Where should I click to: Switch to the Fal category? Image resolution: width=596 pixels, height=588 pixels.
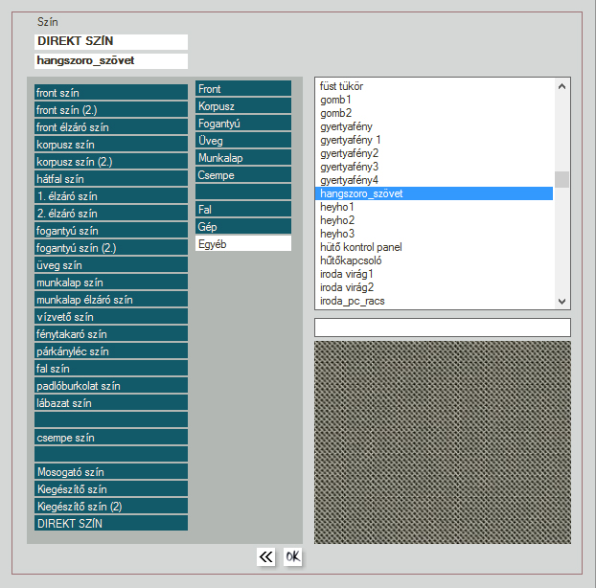pos(243,210)
